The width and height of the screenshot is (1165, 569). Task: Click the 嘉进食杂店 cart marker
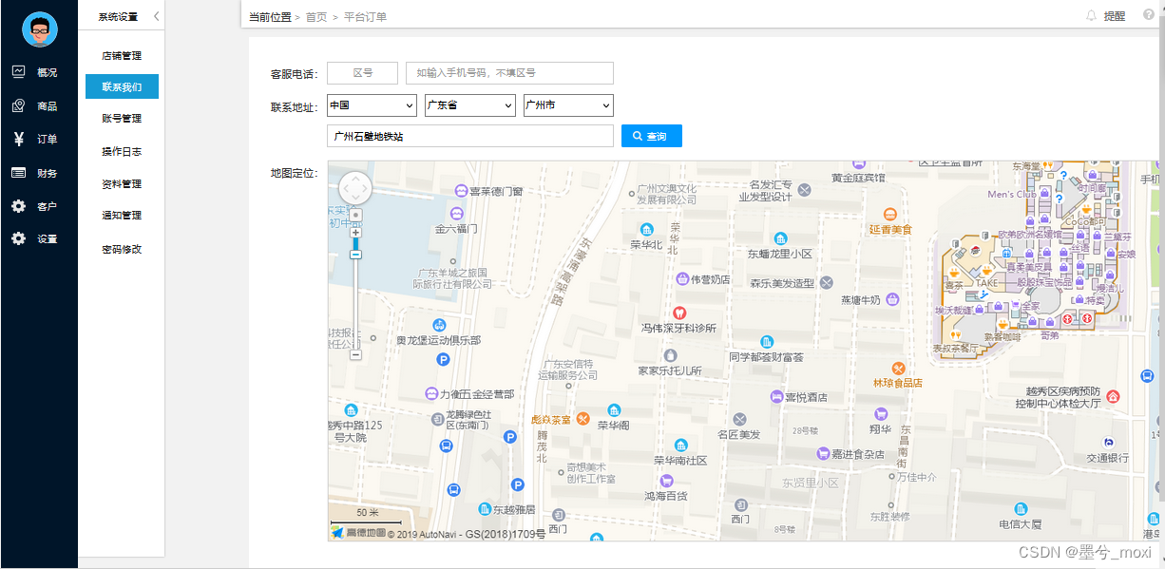click(x=823, y=454)
